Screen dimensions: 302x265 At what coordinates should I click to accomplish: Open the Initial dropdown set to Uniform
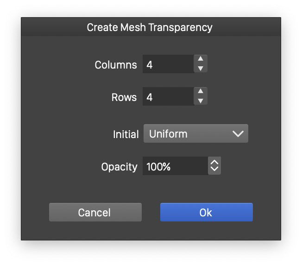(195, 134)
